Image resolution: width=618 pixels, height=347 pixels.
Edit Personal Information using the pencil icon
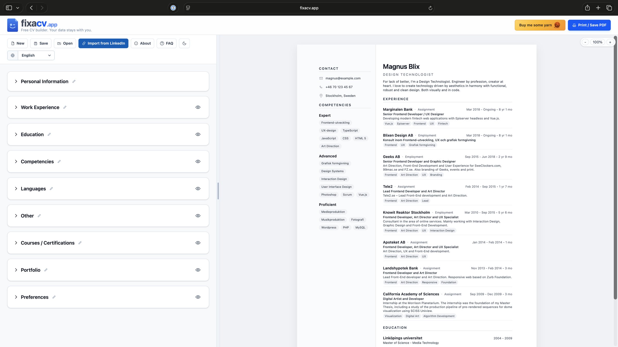pos(74,81)
